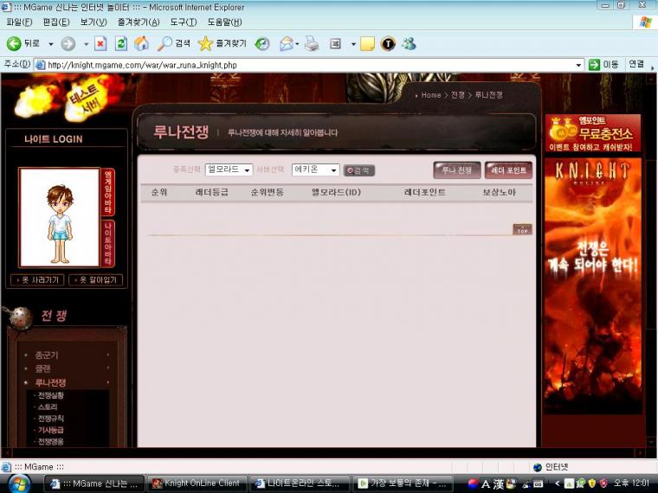Click the TOP button in ranking panel
The image size is (658, 493).
point(522,229)
